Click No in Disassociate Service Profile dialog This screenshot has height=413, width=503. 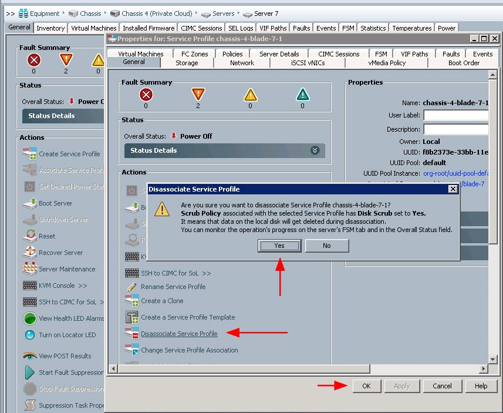tap(327, 246)
